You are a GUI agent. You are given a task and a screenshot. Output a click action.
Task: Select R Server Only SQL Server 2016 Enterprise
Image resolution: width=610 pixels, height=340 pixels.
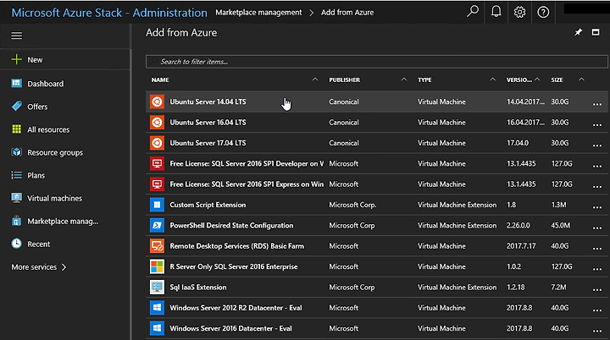[234, 266]
